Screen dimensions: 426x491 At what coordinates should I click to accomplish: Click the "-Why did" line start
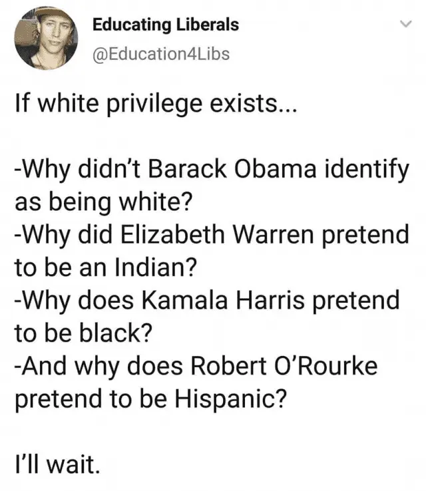pyautogui.click(x=57, y=235)
